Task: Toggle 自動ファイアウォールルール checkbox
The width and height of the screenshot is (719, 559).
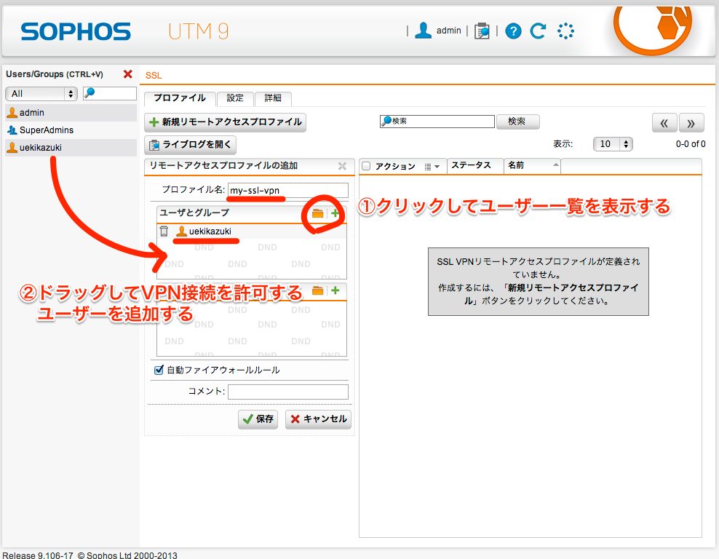Action: [x=159, y=370]
